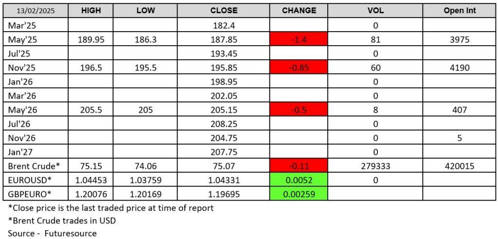The height and width of the screenshot is (239, 498).
Task: Select the 13/02/2025 date cell
Action: 35,10
